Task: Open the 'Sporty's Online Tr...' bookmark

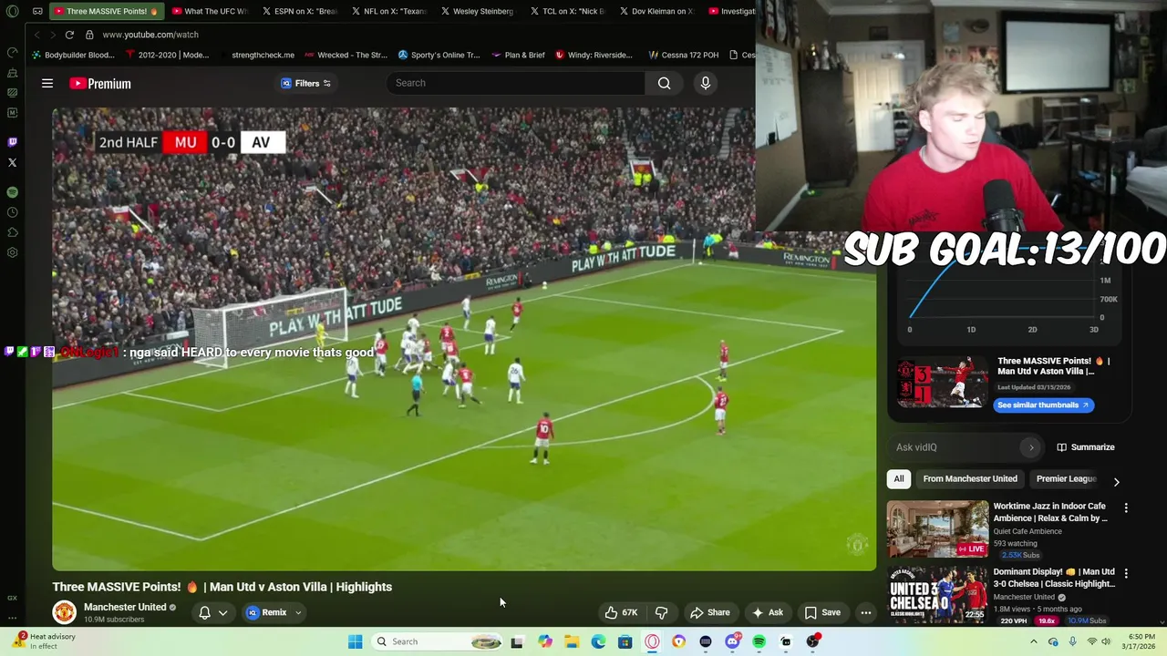Action: point(439,55)
